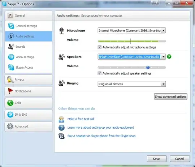Click the speaker icon beside Ringing label
Screen dimensions: 195x167
click(x=61, y=83)
